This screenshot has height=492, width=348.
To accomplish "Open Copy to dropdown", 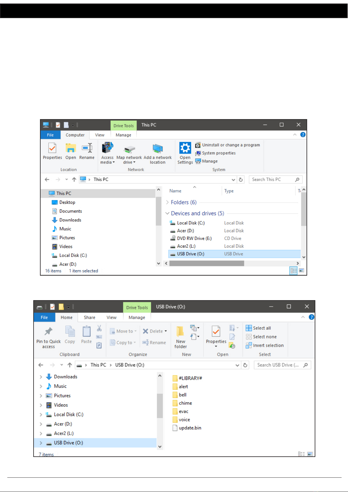I will point(123,343).
